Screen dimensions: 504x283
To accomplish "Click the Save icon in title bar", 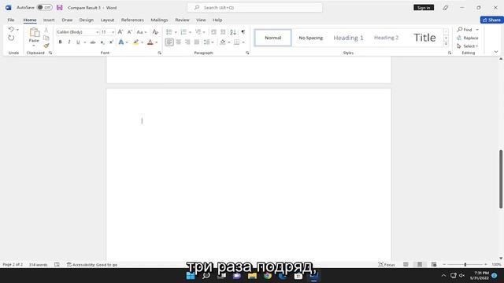I will [60, 7].
